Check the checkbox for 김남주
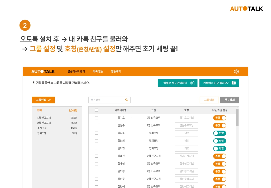The image size is (271, 188). (x=96, y=133)
